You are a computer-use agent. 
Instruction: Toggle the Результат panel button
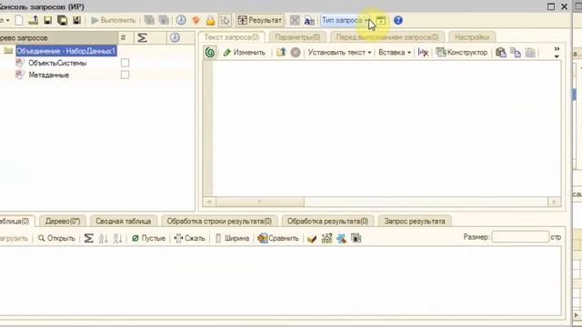(x=260, y=20)
